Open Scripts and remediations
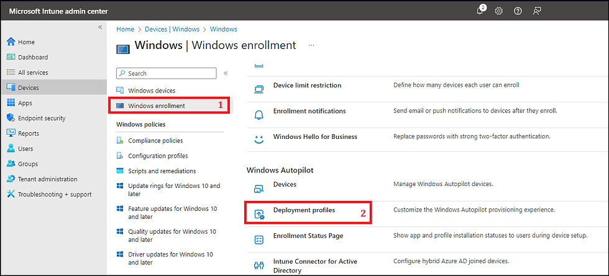Image resolution: width=609 pixels, height=276 pixels. [162, 171]
